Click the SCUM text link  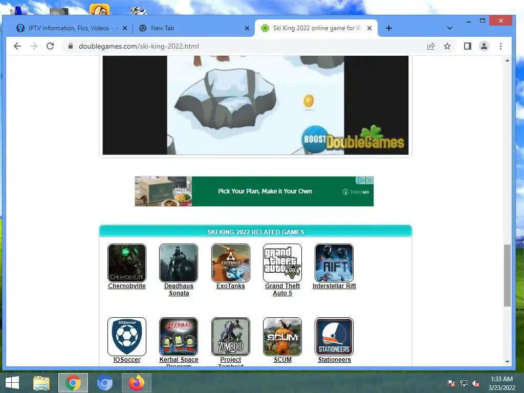282,360
